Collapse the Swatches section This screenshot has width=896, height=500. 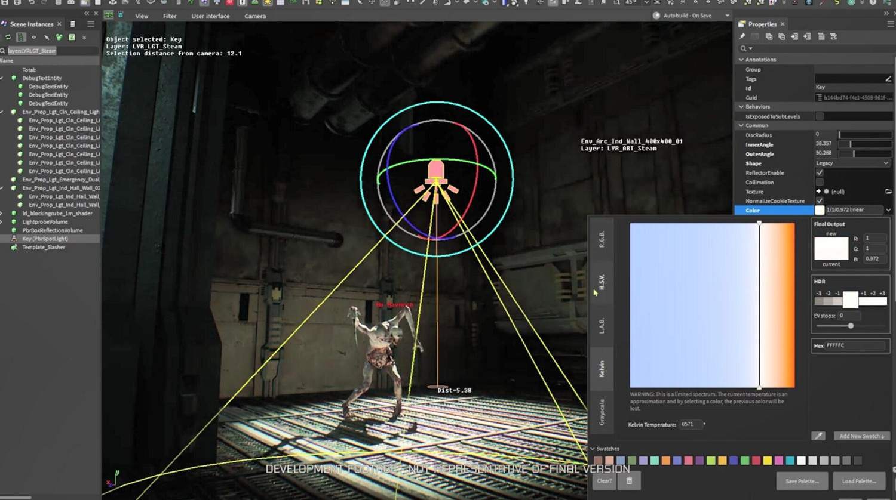point(593,449)
